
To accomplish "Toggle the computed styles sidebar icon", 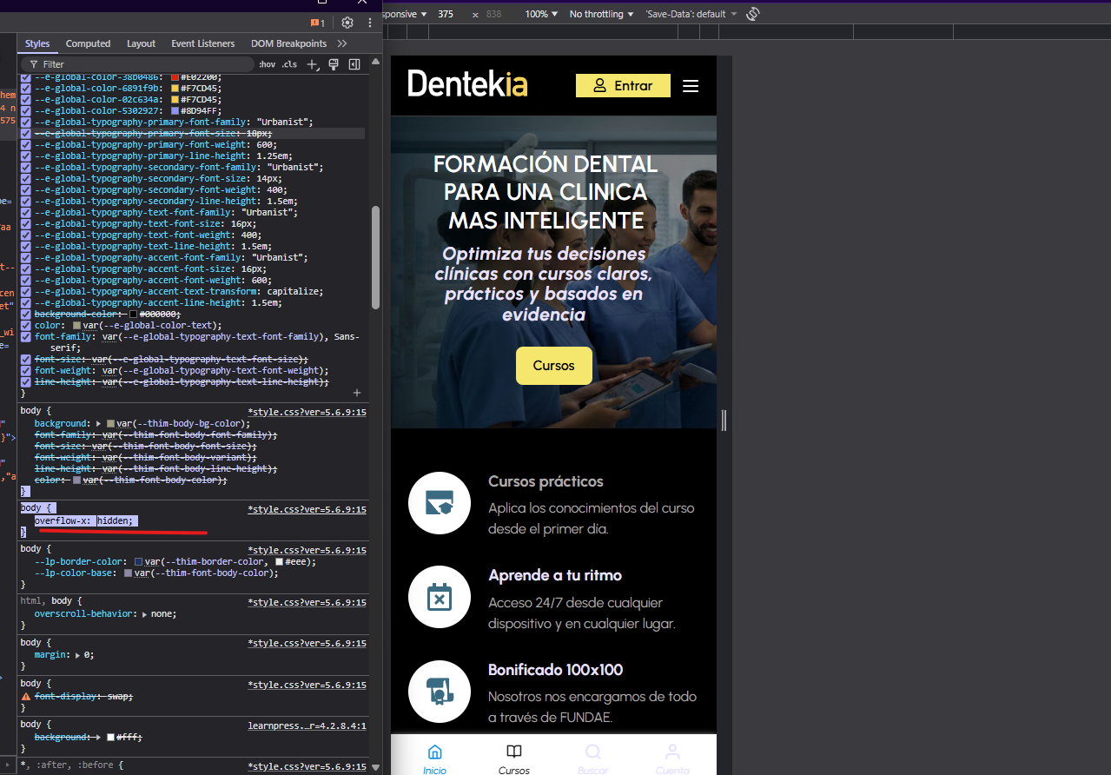I will tap(354, 64).
